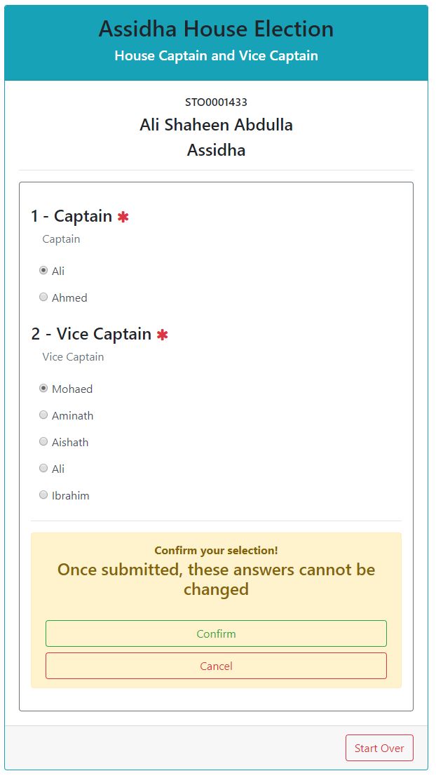Click voter name Ali Shaheen Abdulla
This screenshot has height=778, width=436.
(216, 125)
